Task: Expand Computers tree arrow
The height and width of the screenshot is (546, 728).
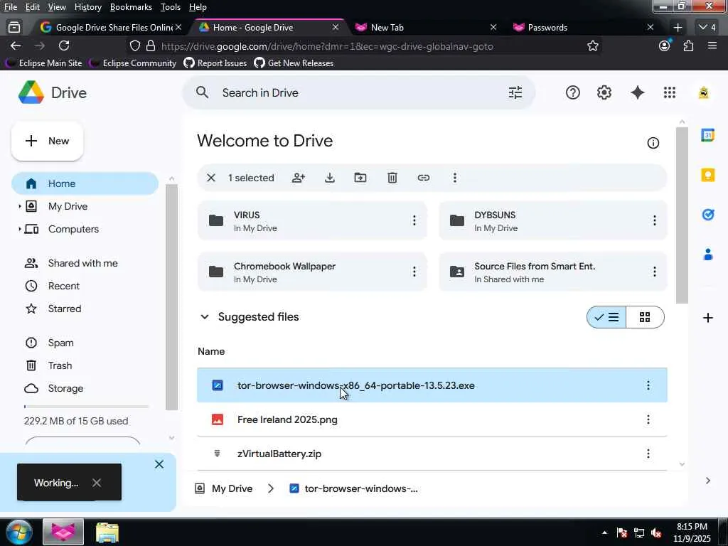Action: pos(19,229)
